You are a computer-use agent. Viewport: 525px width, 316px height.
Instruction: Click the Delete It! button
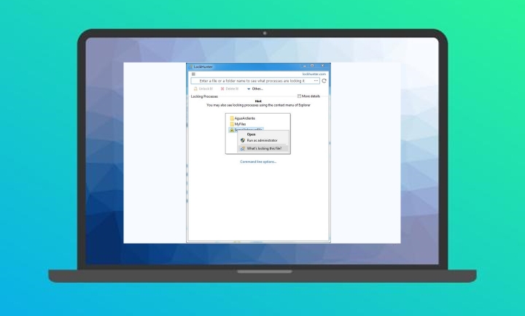[230, 89]
